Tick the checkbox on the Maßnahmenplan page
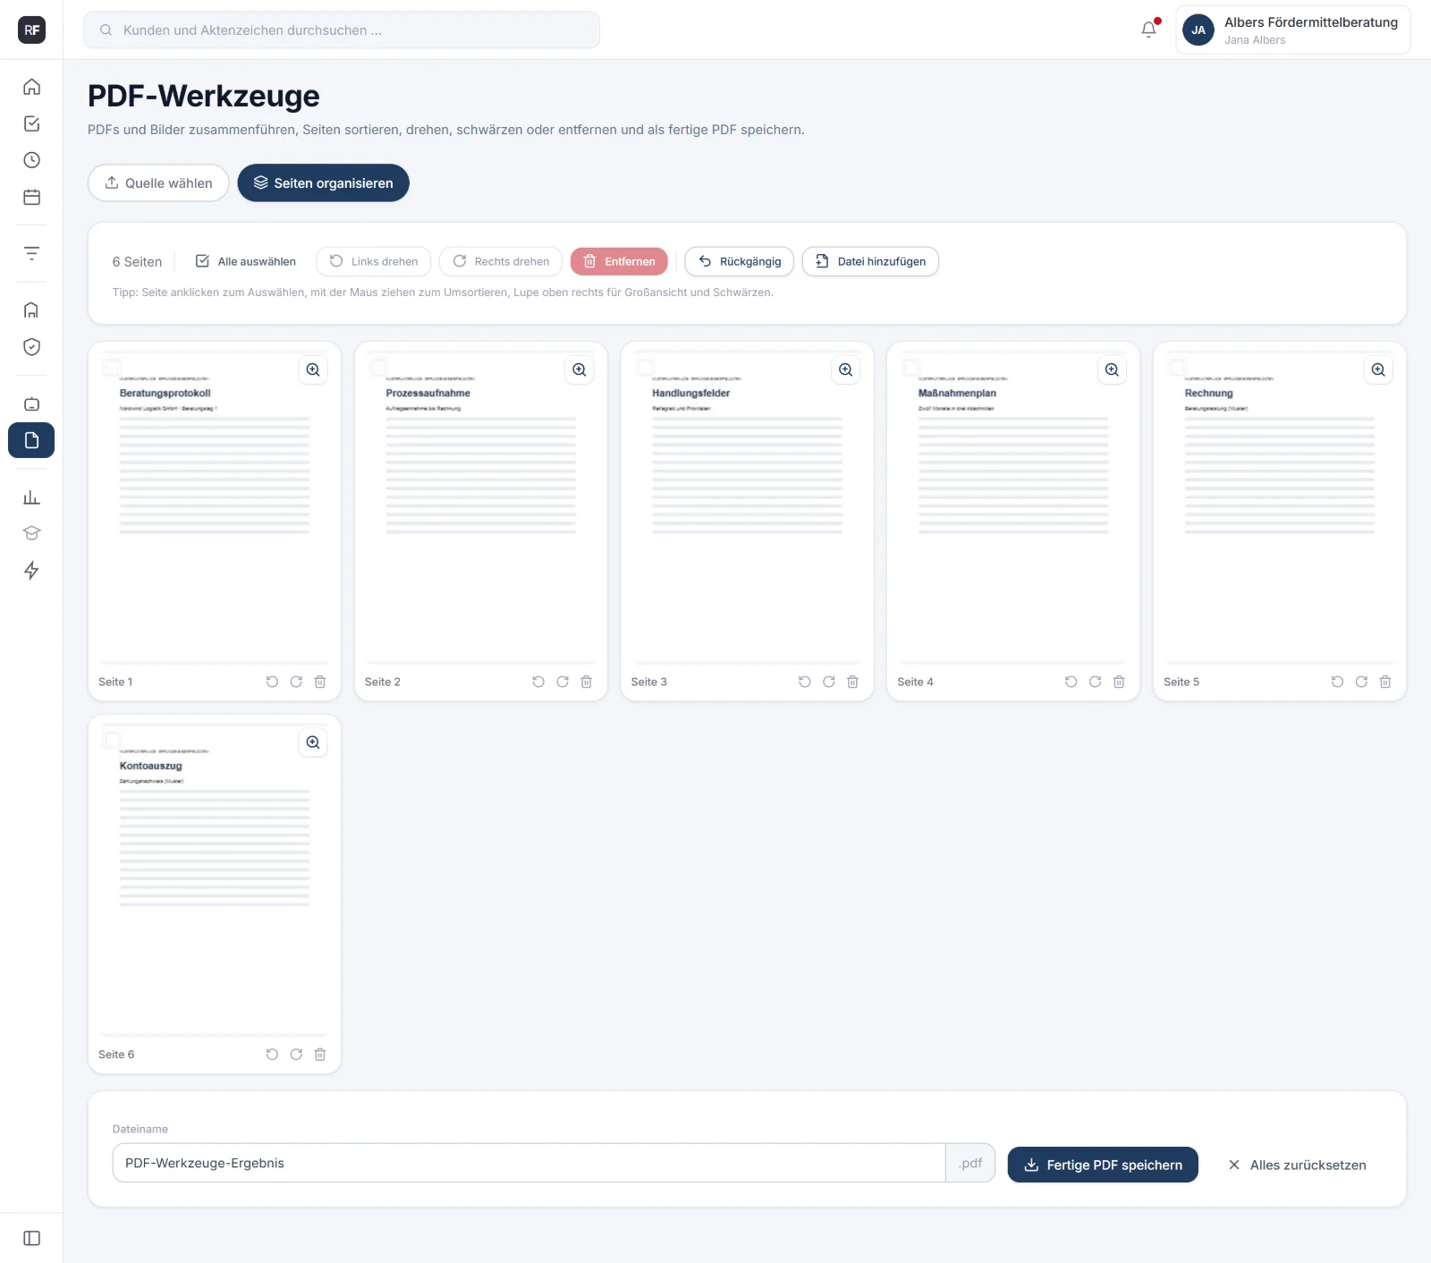Screen dimensions: 1431x1263 910,367
